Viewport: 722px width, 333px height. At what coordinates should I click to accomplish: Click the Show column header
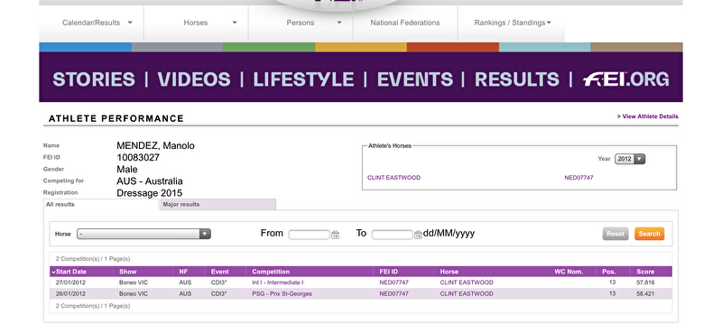[x=127, y=272]
